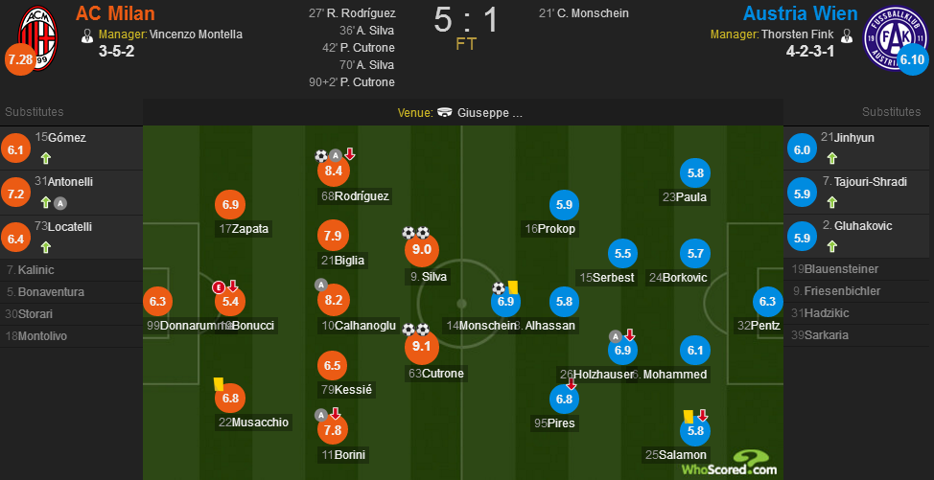Image resolution: width=934 pixels, height=480 pixels.
Task: Click Monschein's goal ball icon
Action: pyautogui.click(x=498, y=288)
